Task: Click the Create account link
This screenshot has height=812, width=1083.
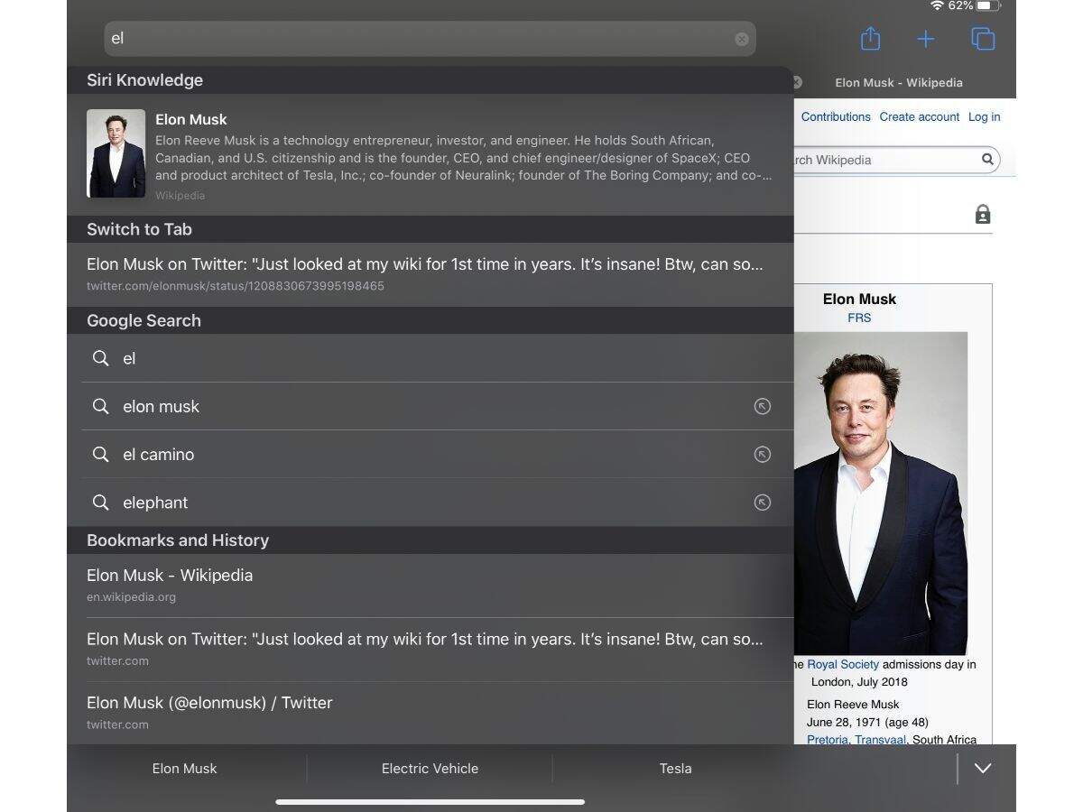Action: [x=919, y=116]
